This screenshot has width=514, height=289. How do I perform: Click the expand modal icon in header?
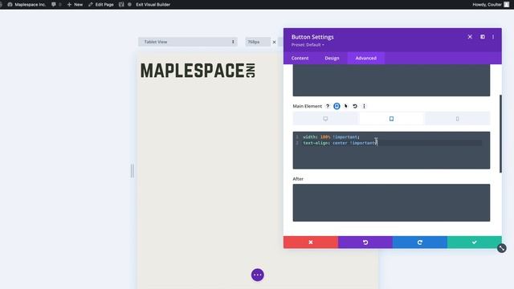470,37
